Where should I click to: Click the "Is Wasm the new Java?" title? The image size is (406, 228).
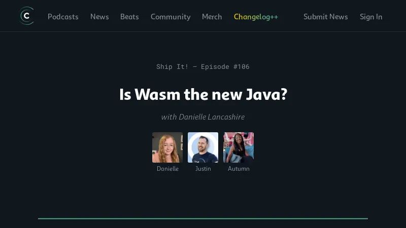point(203,94)
